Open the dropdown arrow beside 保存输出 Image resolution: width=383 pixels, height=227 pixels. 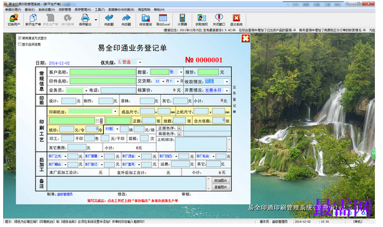point(96,20)
